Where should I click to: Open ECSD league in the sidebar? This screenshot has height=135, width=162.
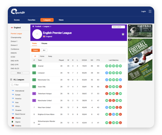pyautogui.click(x=13, y=57)
